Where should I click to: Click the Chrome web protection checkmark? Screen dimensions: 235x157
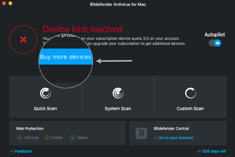20,138
